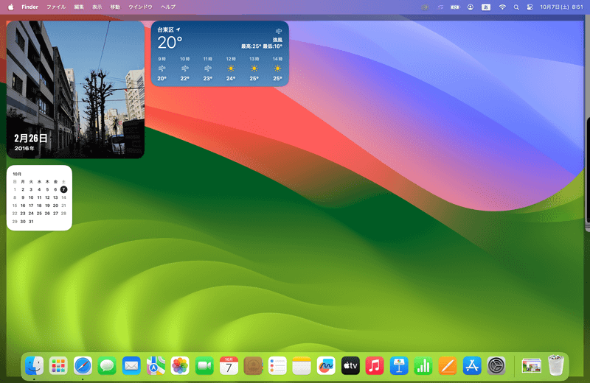Open the Photos app in the Dock
Viewport: 590px width, 383px height.
pos(180,365)
